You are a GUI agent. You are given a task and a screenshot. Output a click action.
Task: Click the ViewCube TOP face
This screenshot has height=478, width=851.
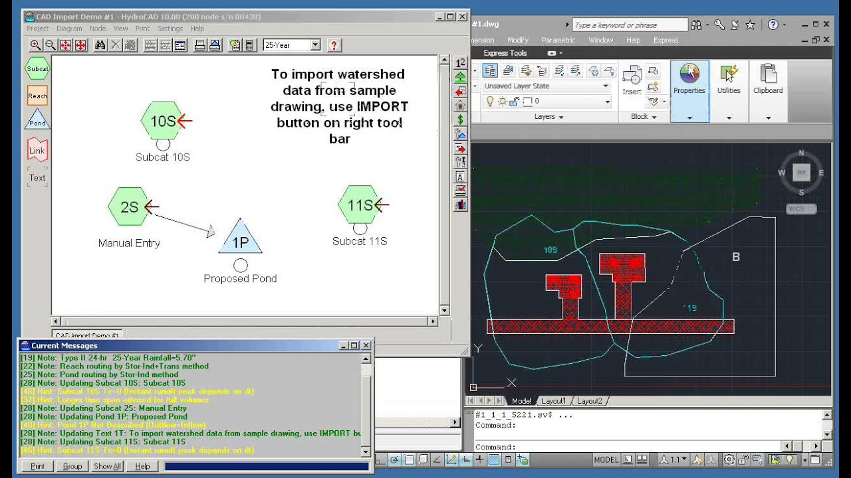(x=801, y=172)
